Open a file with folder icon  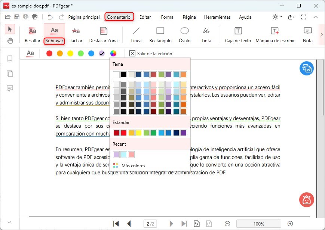(8, 17)
